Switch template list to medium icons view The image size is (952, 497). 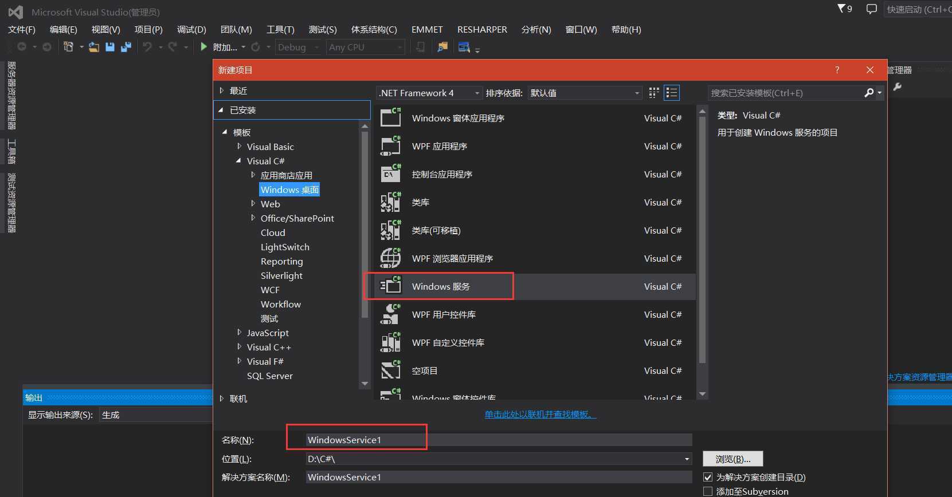654,93
